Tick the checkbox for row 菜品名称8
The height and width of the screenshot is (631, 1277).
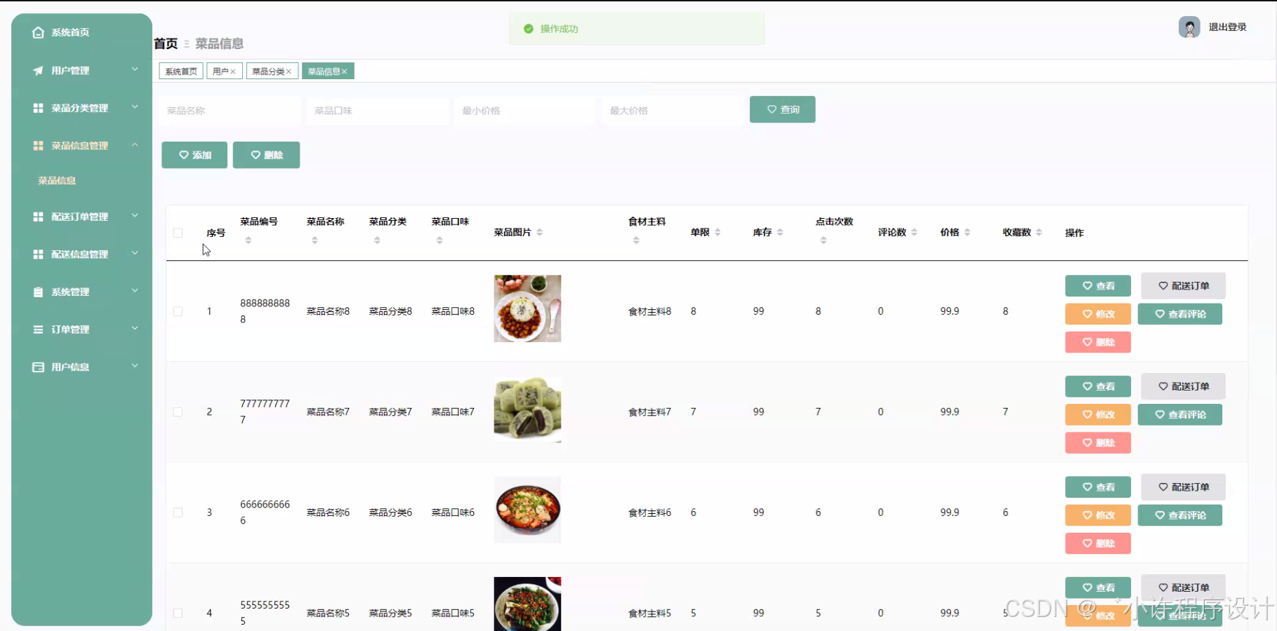click(178, 311)
